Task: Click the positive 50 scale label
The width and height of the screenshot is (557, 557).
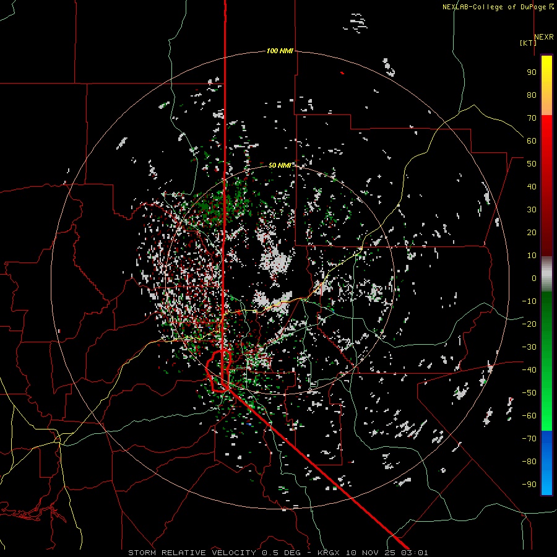Action: 532,164
